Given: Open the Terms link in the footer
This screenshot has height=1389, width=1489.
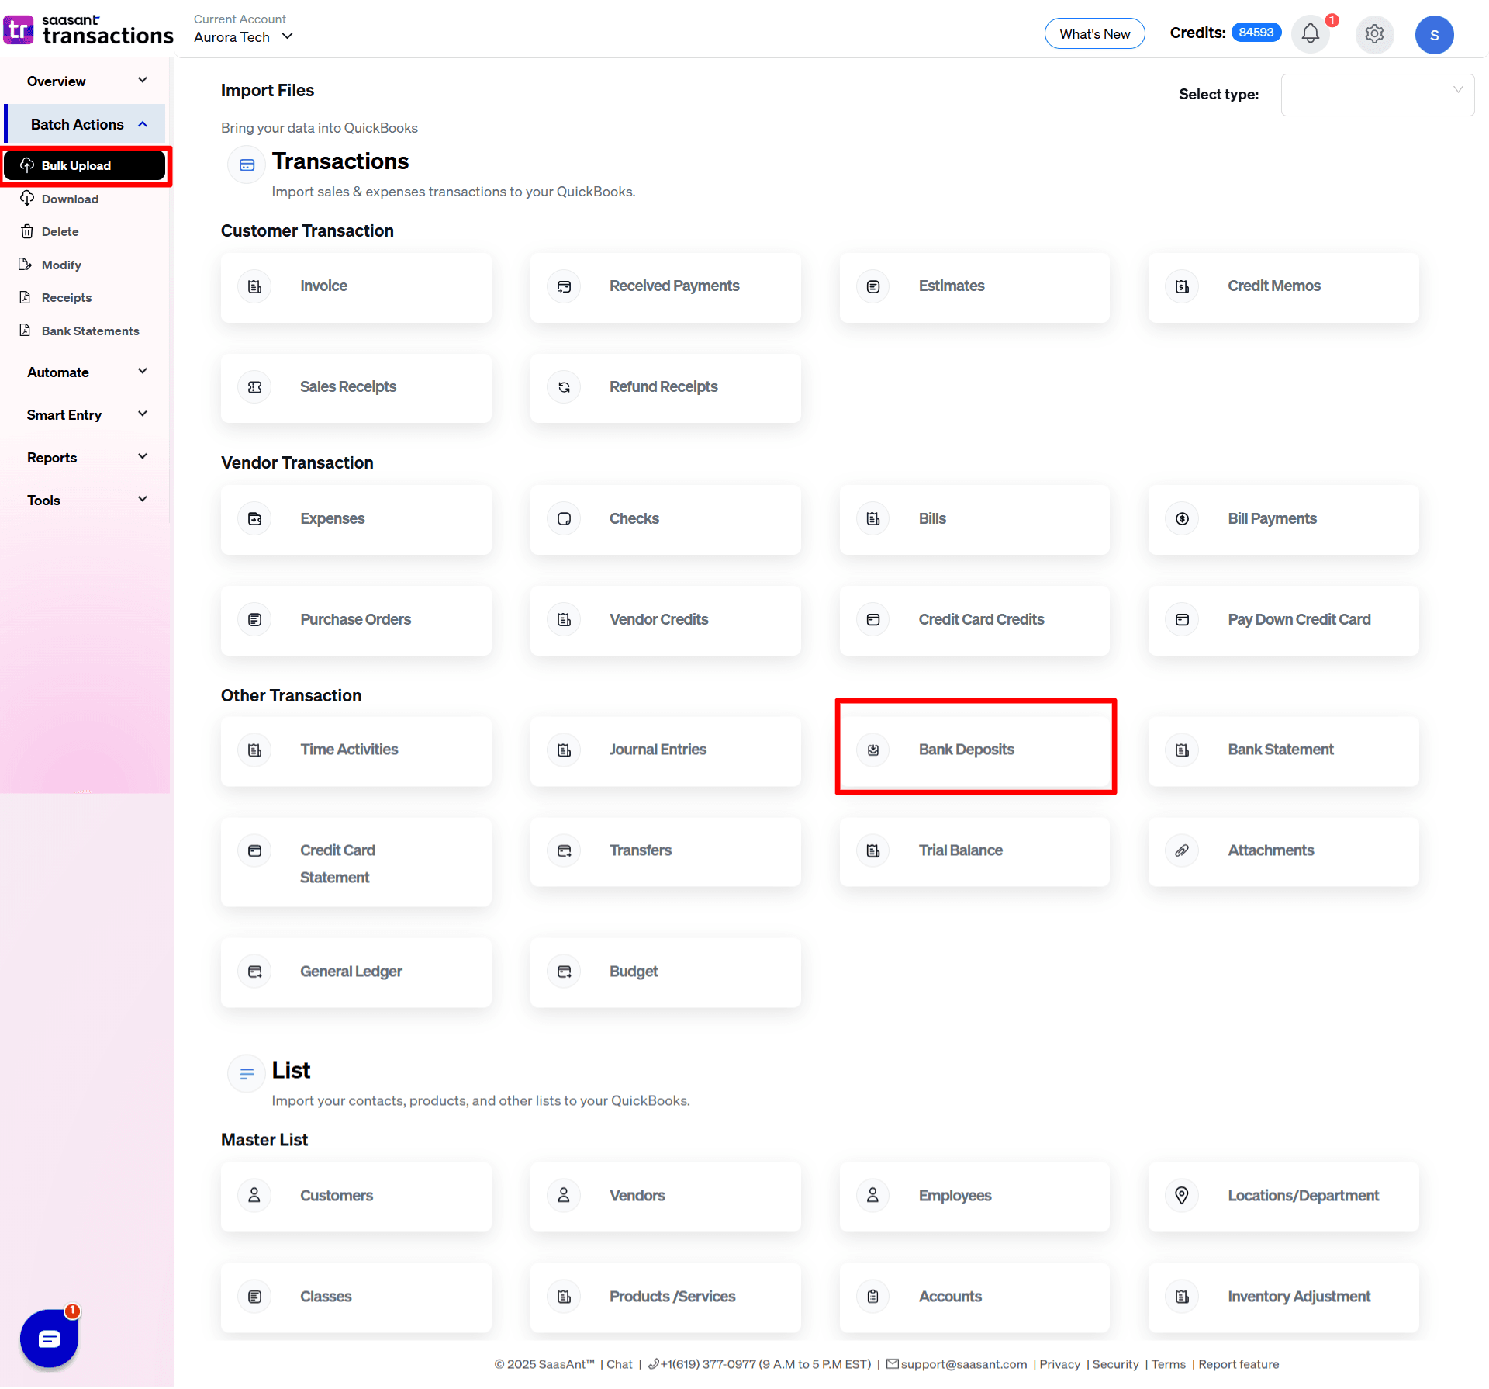Looking at the screenshot, I should point(1168,1364).
